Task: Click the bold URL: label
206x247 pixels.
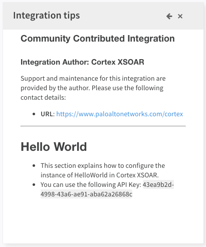Action: click(48, 114)
